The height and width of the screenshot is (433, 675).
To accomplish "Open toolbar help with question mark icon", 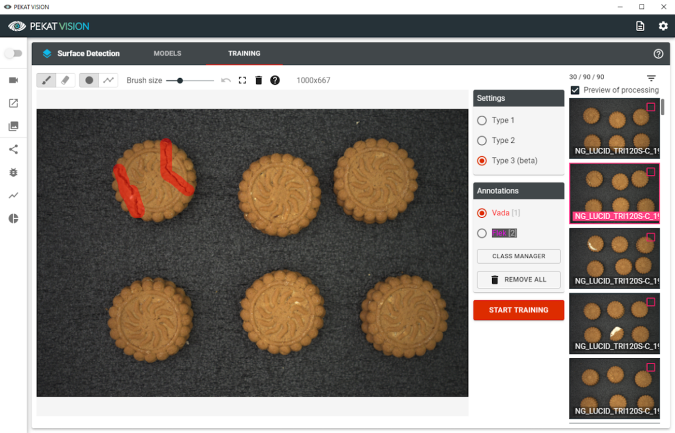I will click(274, 80).
